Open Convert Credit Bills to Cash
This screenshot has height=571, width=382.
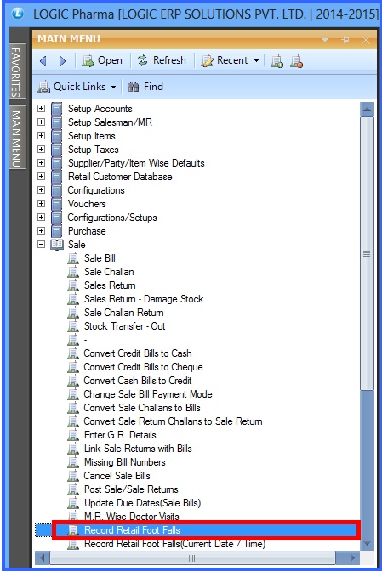click(x=138, y=353)
